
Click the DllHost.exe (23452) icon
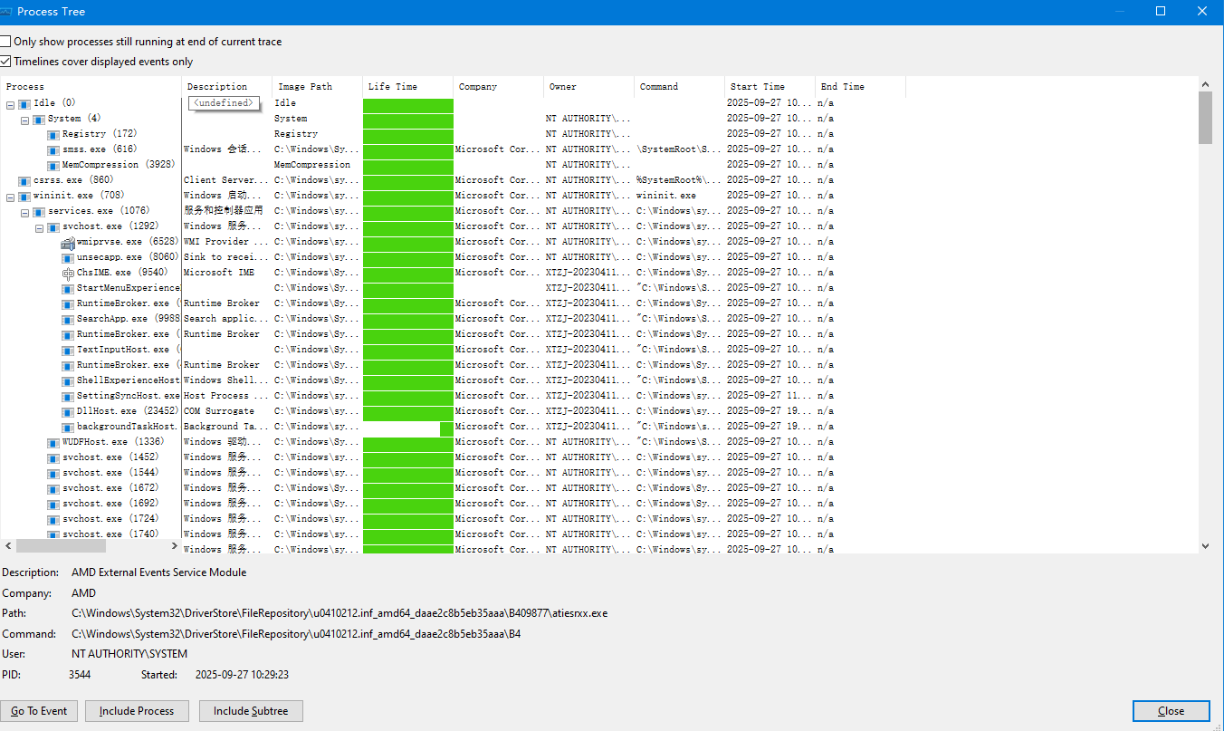pos(68,411)
